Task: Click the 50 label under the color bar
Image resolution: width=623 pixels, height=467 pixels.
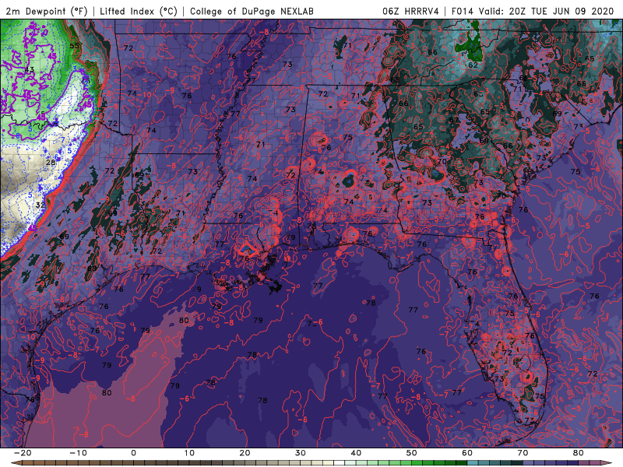Action: click(412, 453)
